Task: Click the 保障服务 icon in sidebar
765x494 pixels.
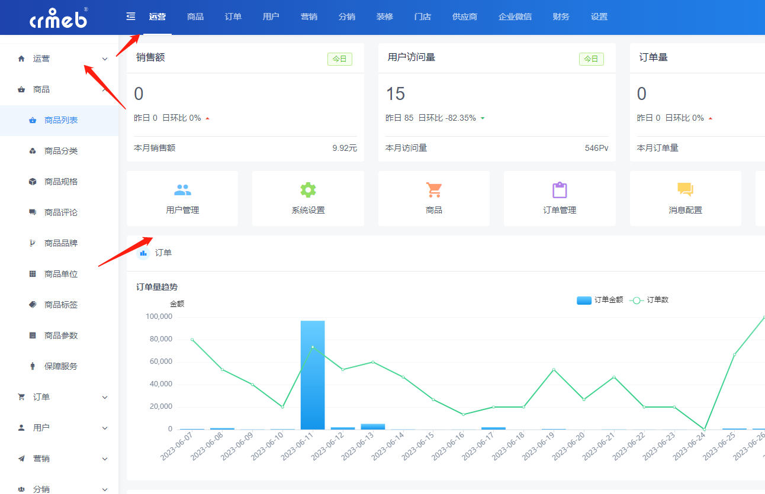Action: click(33, 366)
